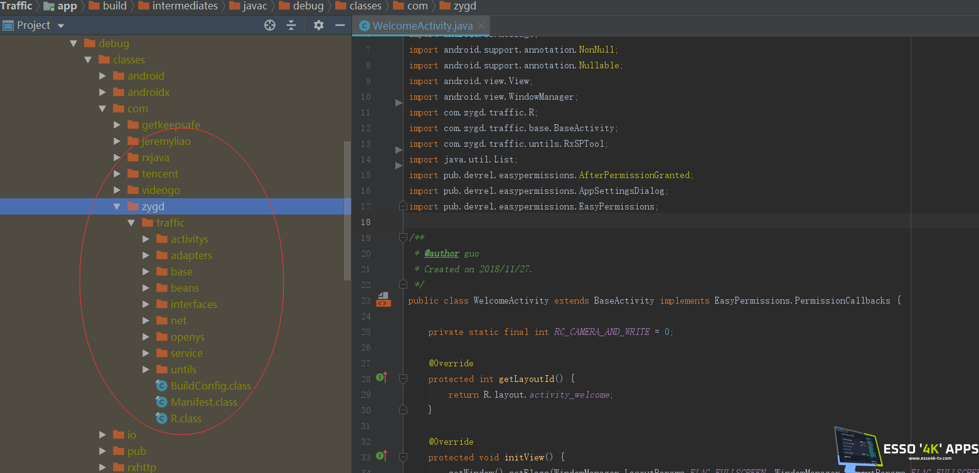
Task: Fold the Javadoc comment at line 19
Action: click(x=403, y=238)
